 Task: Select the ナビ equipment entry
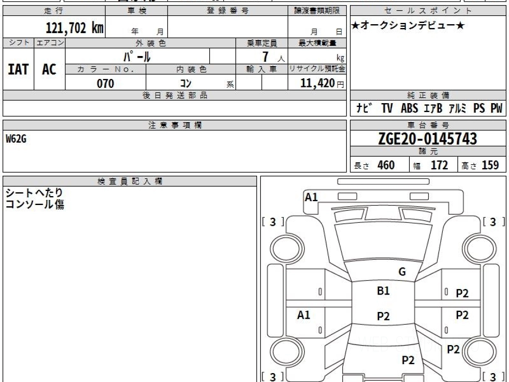(364, 109)
